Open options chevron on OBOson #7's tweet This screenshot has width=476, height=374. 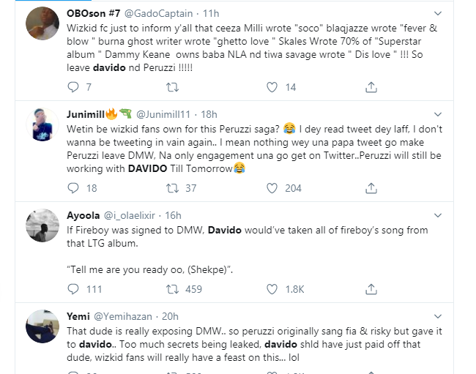437,13
